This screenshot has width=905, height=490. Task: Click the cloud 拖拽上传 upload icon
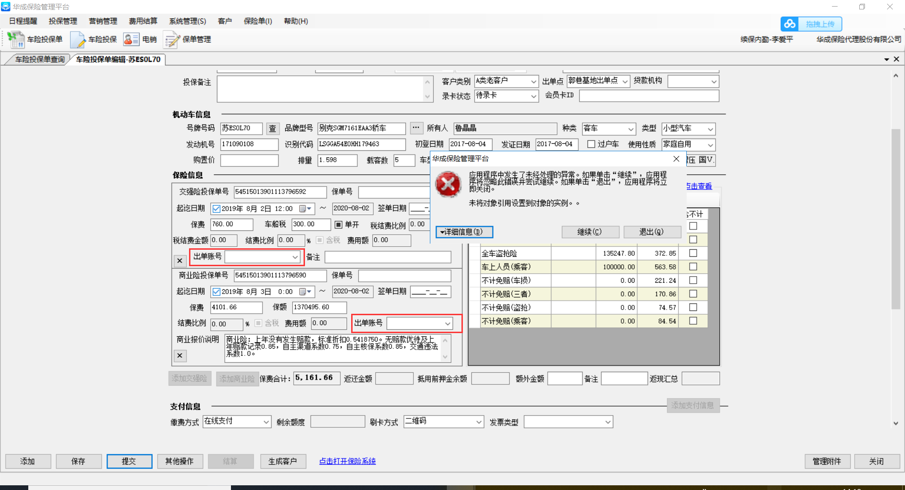tap(790, 24)
